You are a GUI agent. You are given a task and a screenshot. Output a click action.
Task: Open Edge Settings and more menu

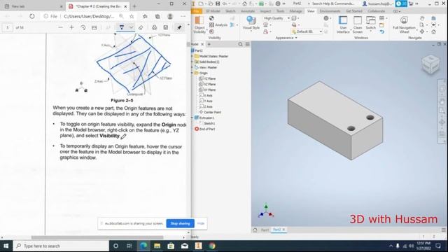(x=183, y=16)
